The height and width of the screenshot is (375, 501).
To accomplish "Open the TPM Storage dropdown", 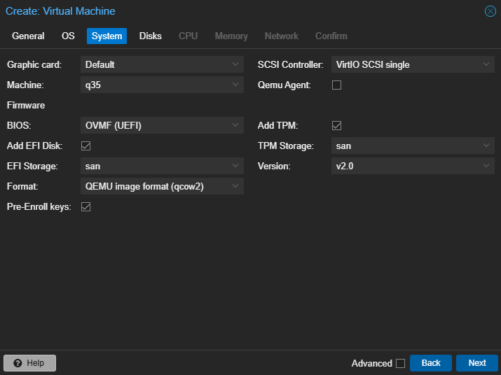I will [413, 146].
